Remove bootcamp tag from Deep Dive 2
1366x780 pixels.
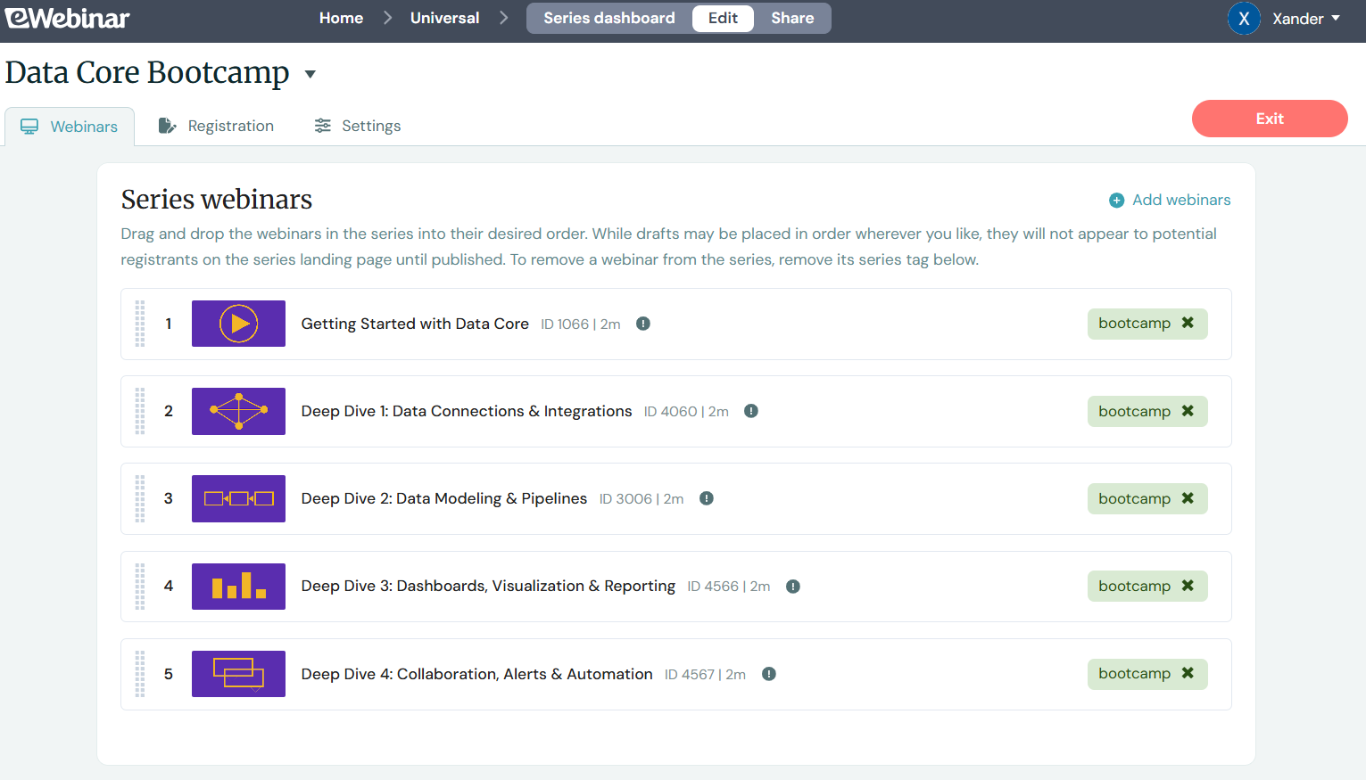[x=1188, y=498]
